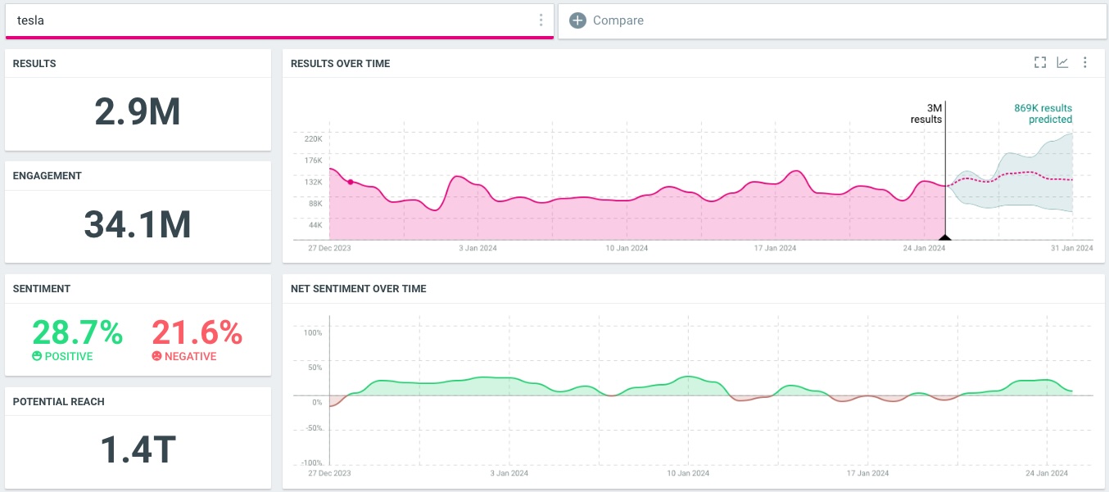
Task: Open the tesla query options menu
Action: pos(541,20)
